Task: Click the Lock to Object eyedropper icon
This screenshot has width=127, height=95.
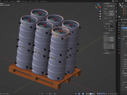Action: point(114,26)
